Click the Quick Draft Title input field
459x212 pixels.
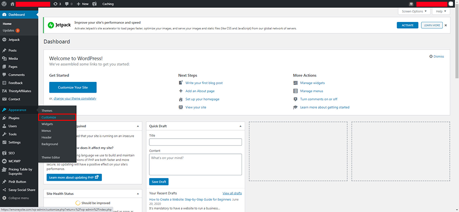[195, 142]
